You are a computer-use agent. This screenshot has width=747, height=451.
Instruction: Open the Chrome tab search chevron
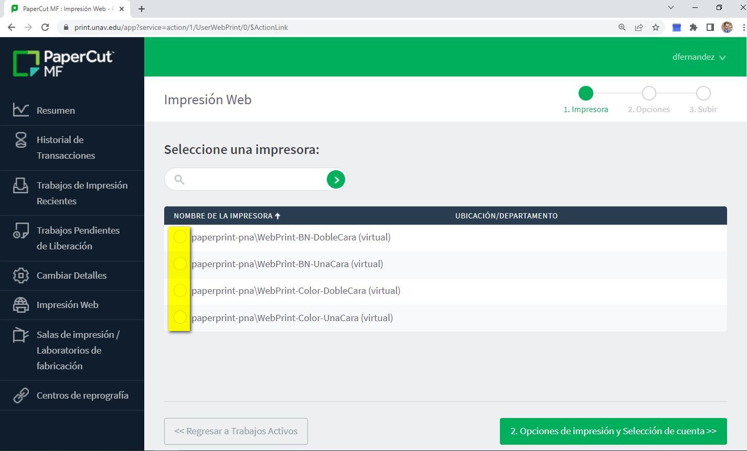pos(671,8)
